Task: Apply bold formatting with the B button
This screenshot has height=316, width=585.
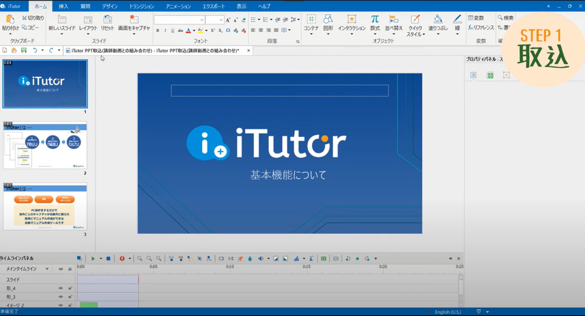Action: click(157, 30)
